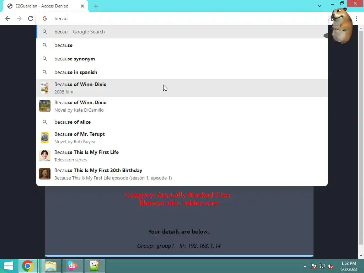
Task: Click the scrollbar down arrow
Action: (361, 256)
